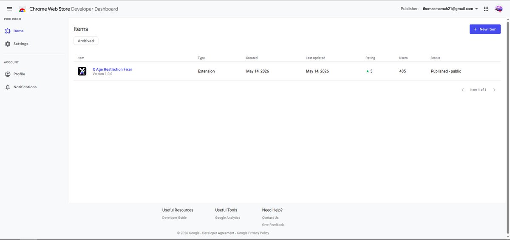Click the Rating column header
Viewport: 510px width, 240px height.
pyautogui.click(x=370, y=58)
